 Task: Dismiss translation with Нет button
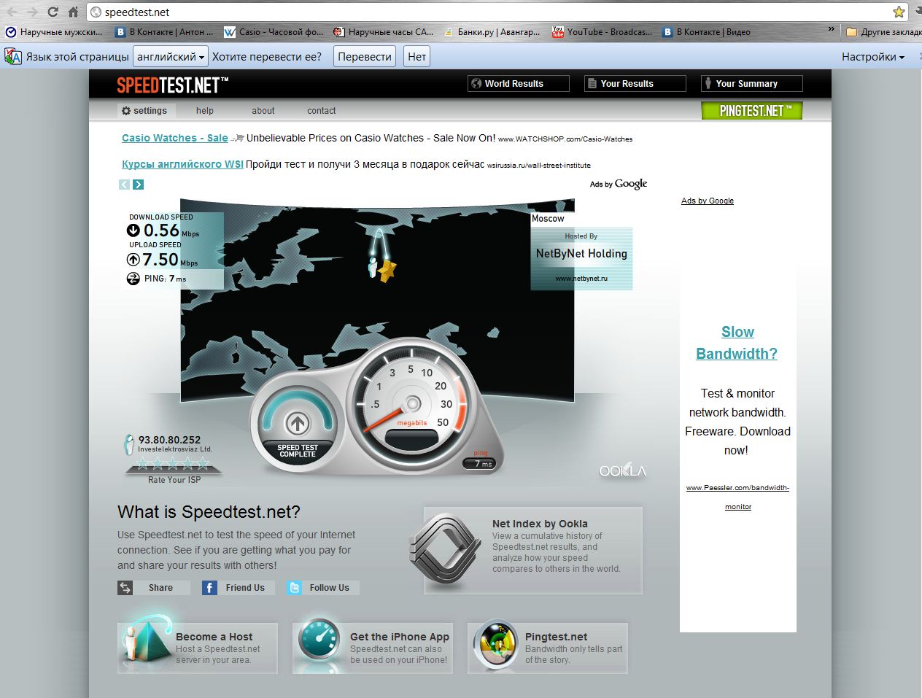pyautogui.click(x=417, y=57)
